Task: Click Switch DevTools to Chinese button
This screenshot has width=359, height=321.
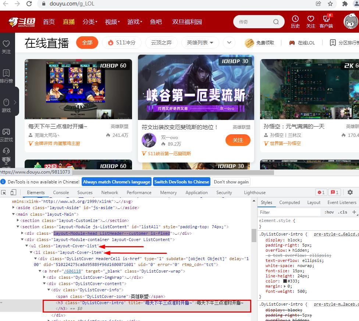Action: (x=182, y=182)
